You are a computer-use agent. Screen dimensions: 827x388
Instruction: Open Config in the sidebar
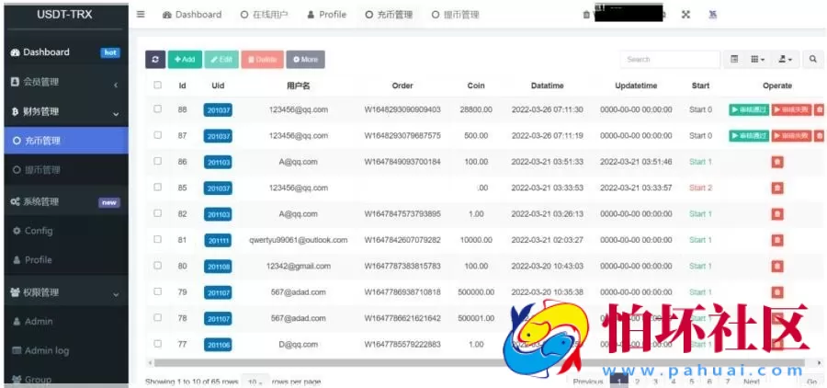point(66,231)
